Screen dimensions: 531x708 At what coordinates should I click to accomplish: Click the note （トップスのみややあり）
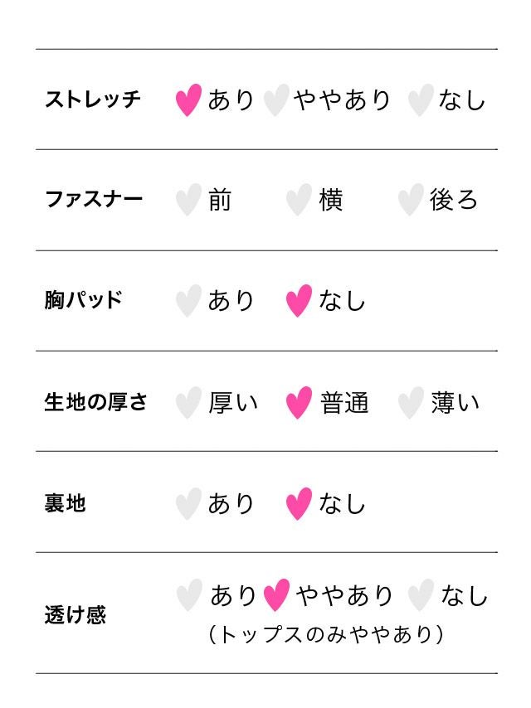click(325, 635)
